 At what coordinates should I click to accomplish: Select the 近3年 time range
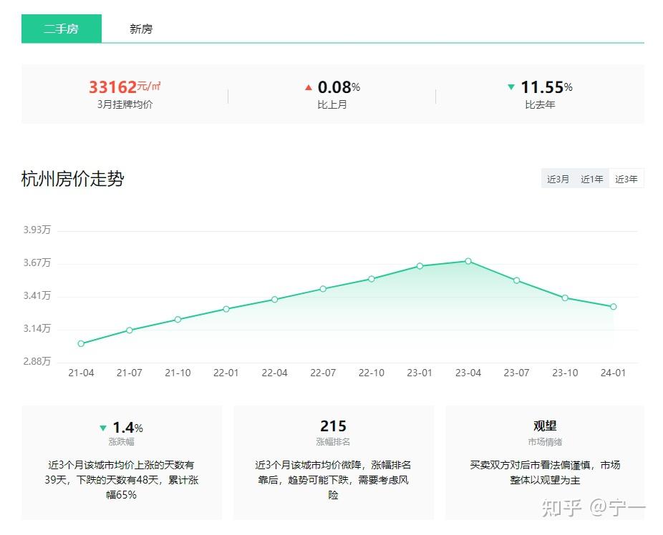click(x=626, y=179)
